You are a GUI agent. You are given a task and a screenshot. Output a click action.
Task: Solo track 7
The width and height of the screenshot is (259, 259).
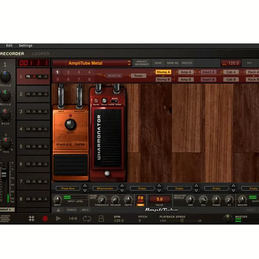click(x=45, y=182)
